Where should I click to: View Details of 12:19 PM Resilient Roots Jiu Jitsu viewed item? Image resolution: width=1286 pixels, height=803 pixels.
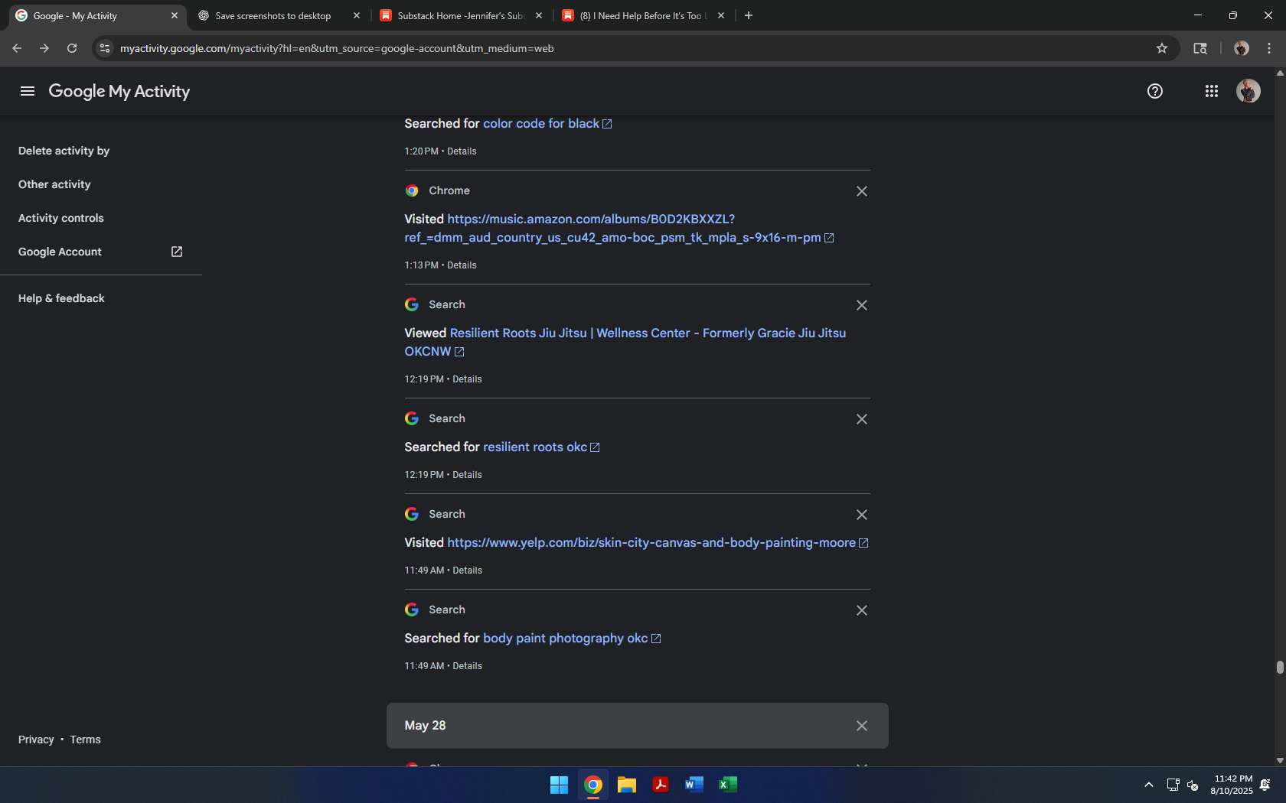[467, 379]
